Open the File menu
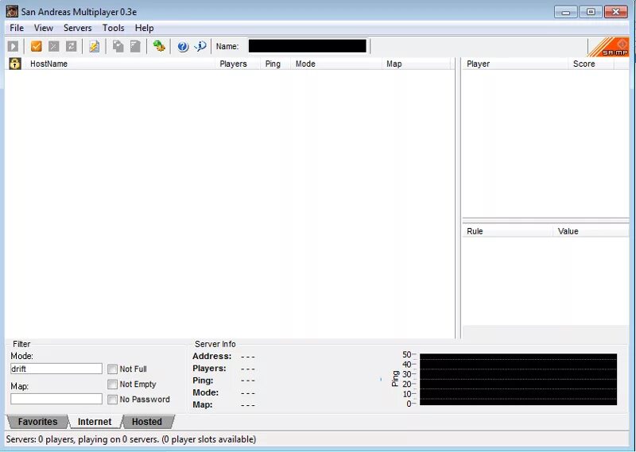636x452 pixels. pos(17,28)
